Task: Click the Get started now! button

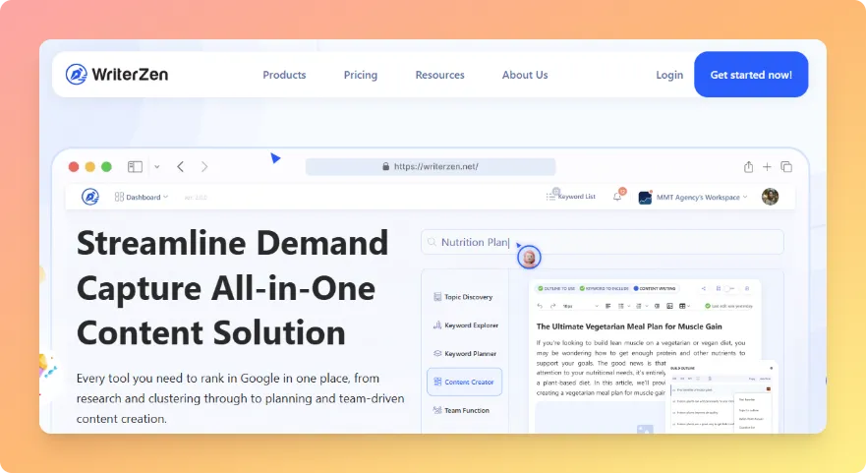Action: pyautogui.click(x=751, y=75)
